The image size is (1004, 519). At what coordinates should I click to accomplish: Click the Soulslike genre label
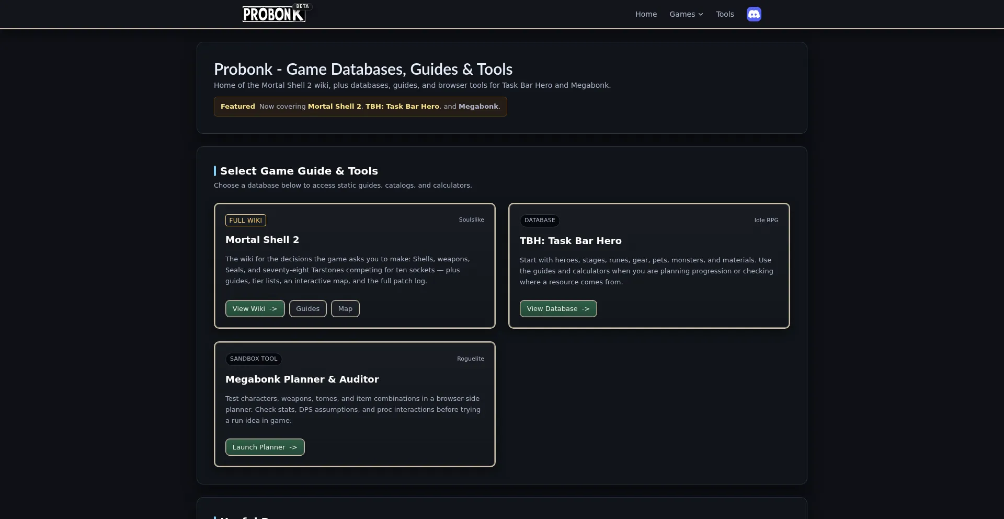(471, 220)
